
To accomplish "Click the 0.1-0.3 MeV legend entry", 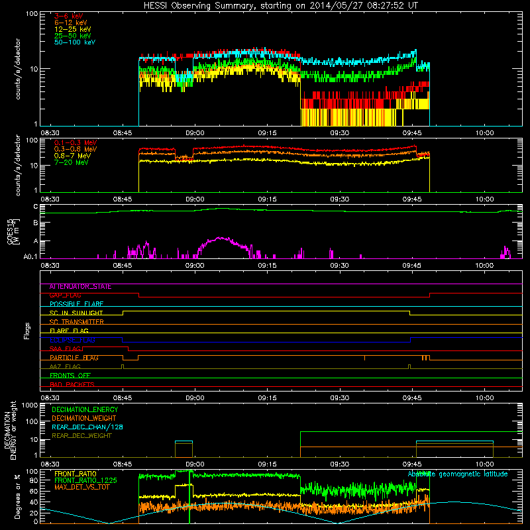I will click(x=76, y=142).
